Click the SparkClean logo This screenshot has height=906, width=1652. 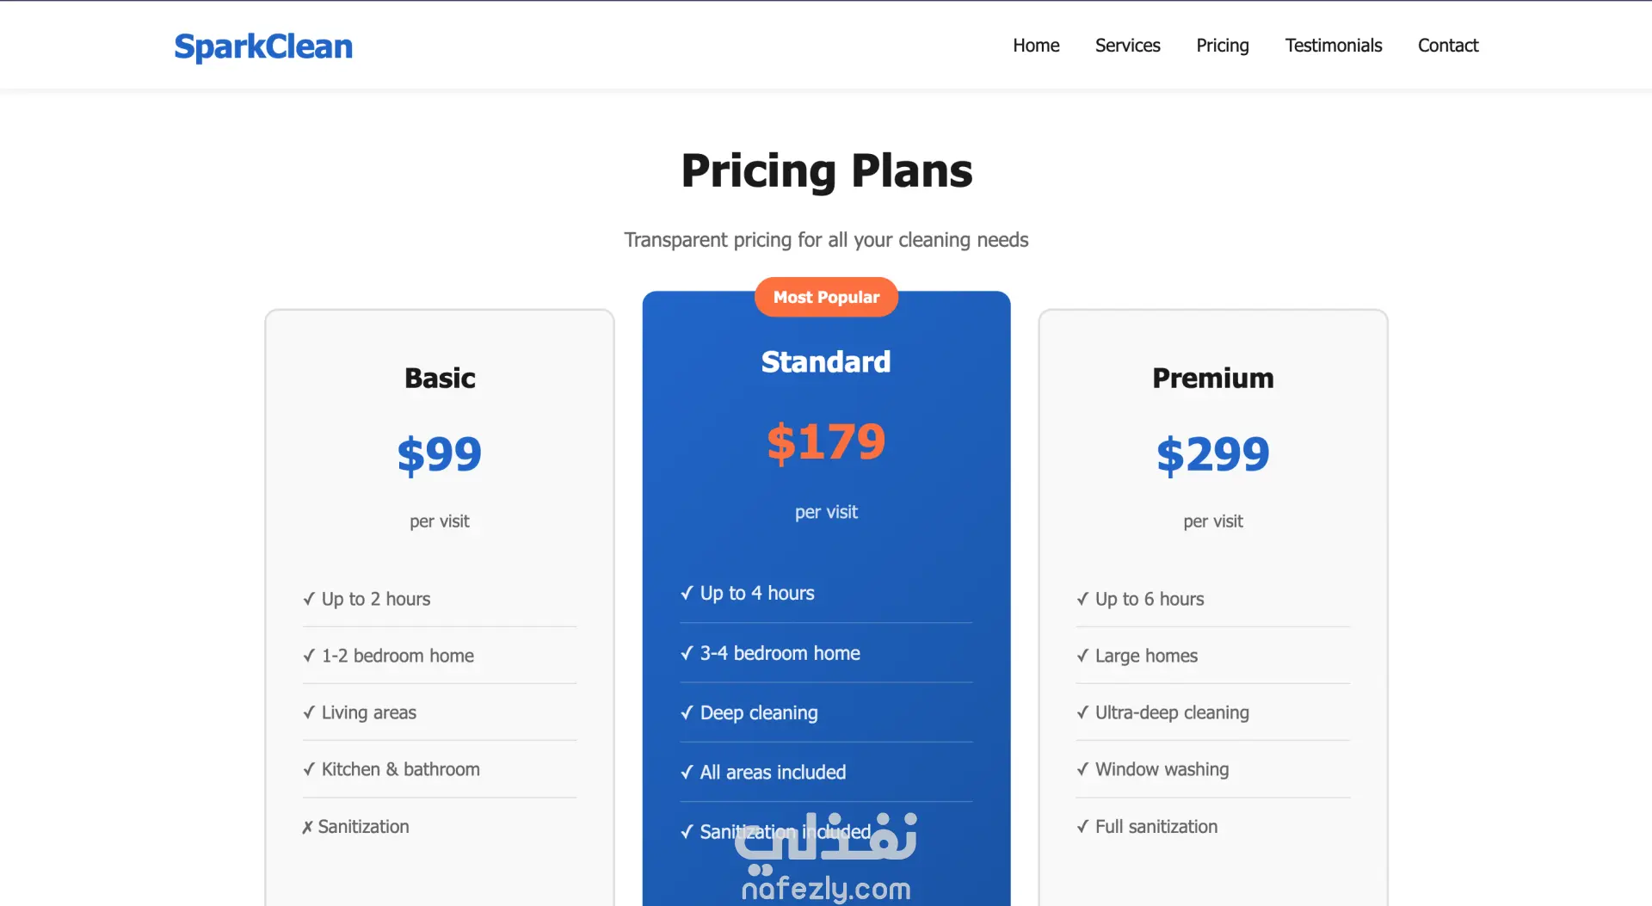tap(263, 46)
